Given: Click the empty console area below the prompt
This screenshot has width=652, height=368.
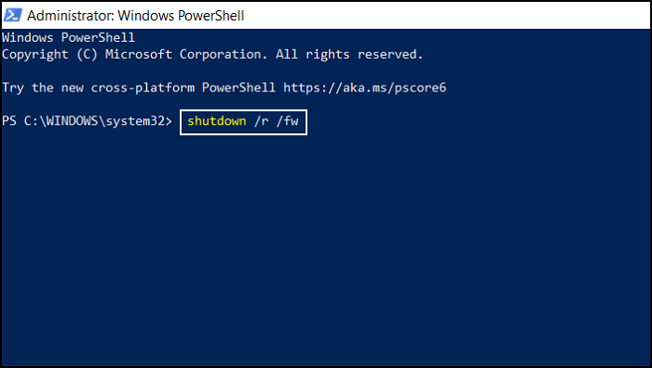Looking at the screenshot, I should (326, 250).
